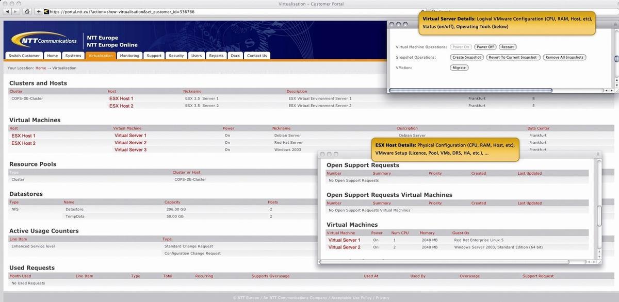Click the '50.00 GB' capacity value

(x=175, y=216)
